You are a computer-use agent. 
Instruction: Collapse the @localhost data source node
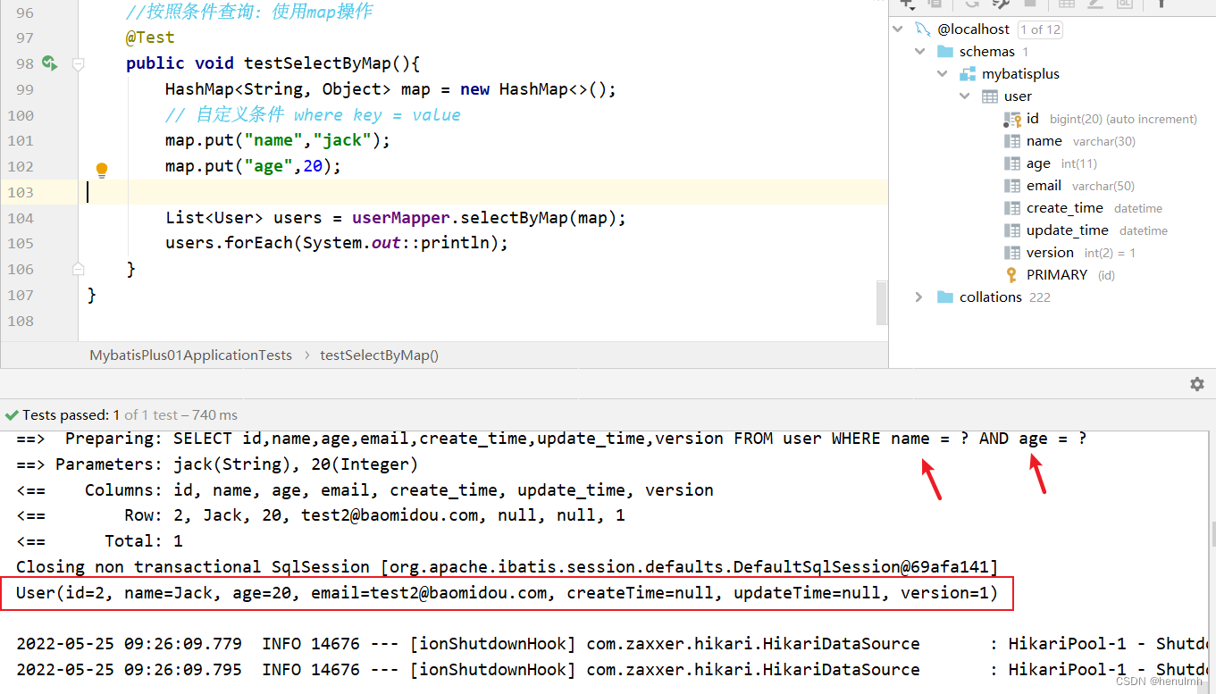coord(898,29)
